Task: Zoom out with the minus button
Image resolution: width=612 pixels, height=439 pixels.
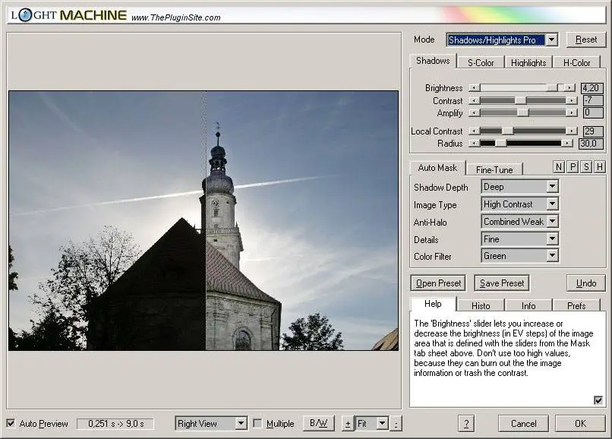Action: pyautogui.click(x=396, y=424)
